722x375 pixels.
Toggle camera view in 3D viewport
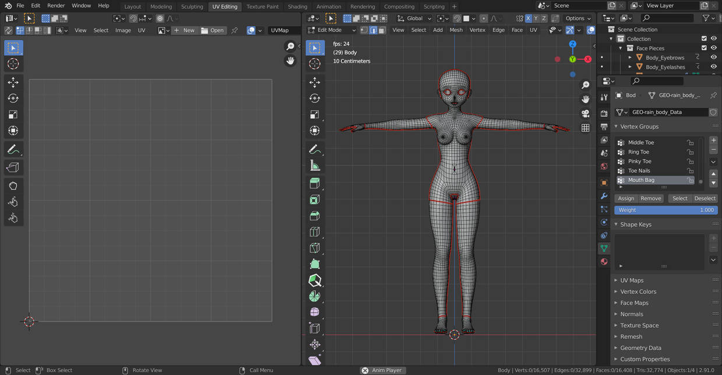point(586,113)
